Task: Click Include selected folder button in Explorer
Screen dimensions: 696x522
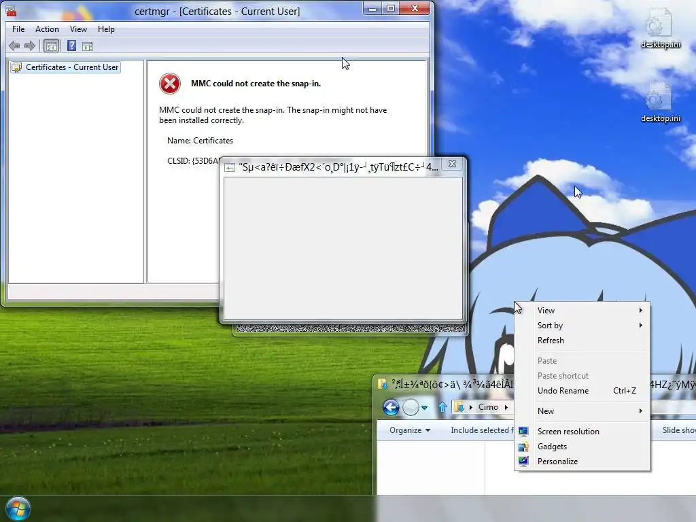Action: [482, 430]
